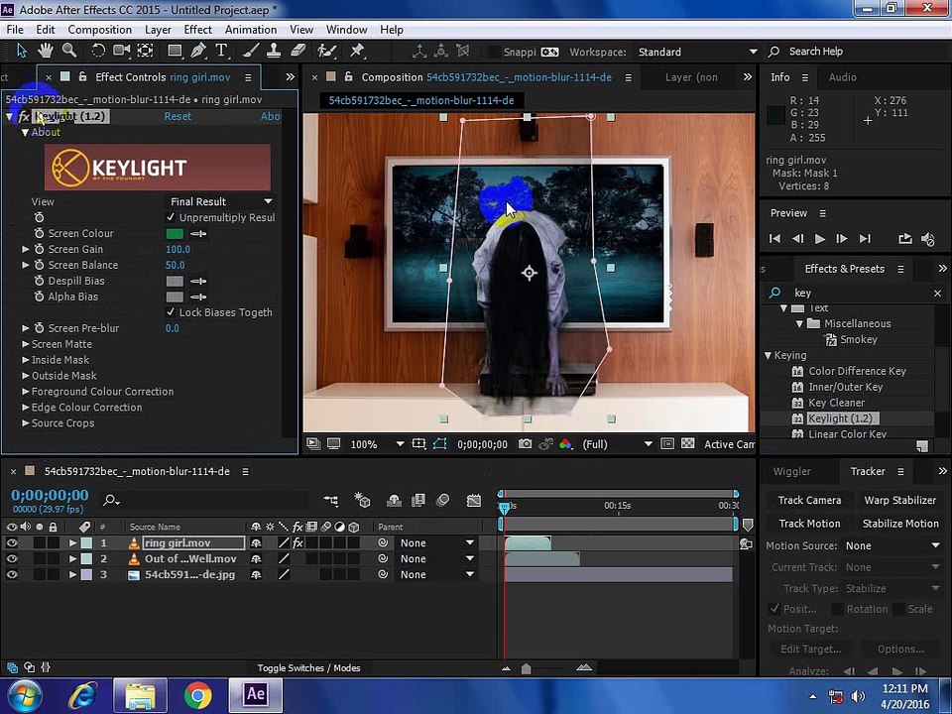Expand the ring girl.mov layer properties

72,542
